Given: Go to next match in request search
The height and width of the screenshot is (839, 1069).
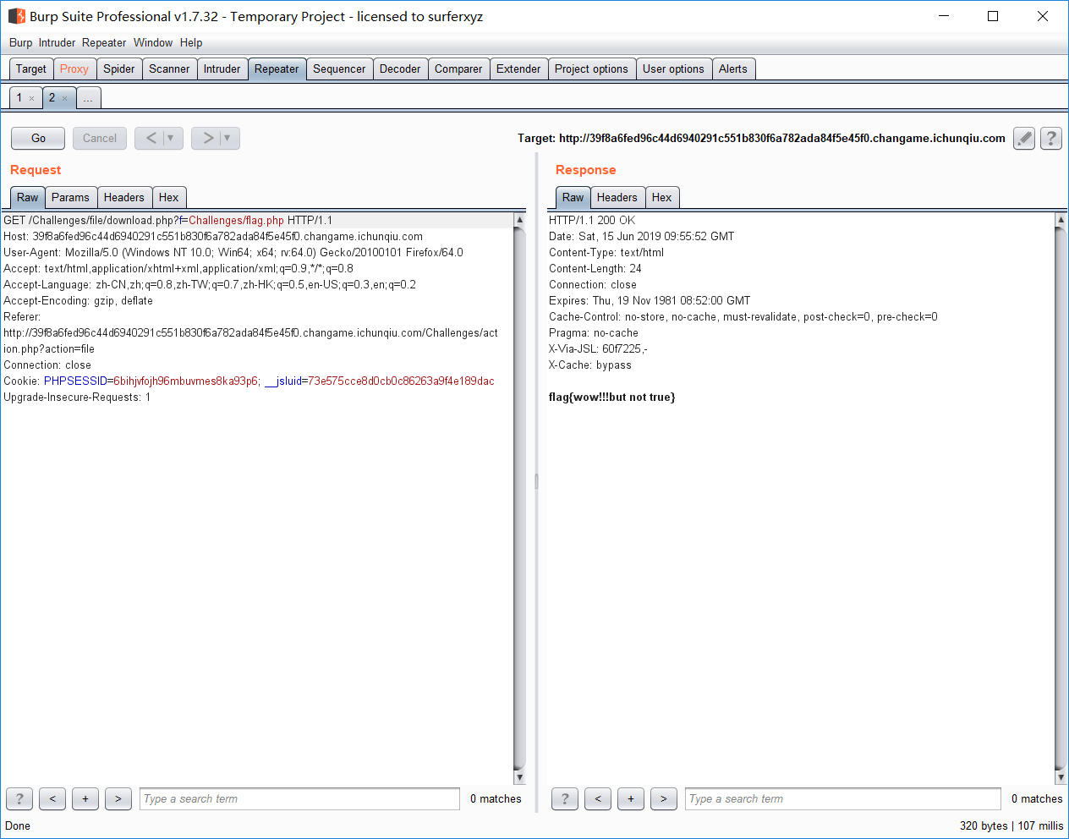Looking at the screenshot, I should tap(118, 798).
